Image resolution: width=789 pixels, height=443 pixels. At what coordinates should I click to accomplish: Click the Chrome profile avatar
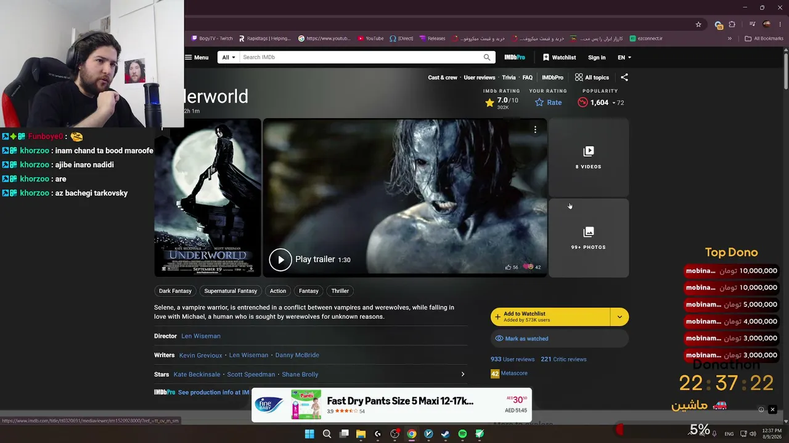tap(767, 25)
